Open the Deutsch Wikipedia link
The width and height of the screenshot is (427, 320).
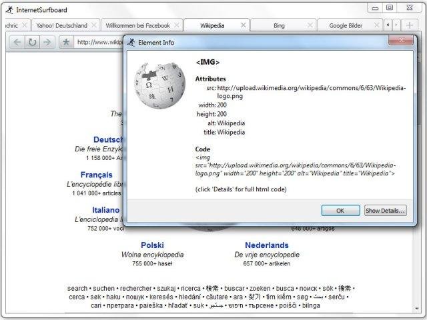click(108, 139)
